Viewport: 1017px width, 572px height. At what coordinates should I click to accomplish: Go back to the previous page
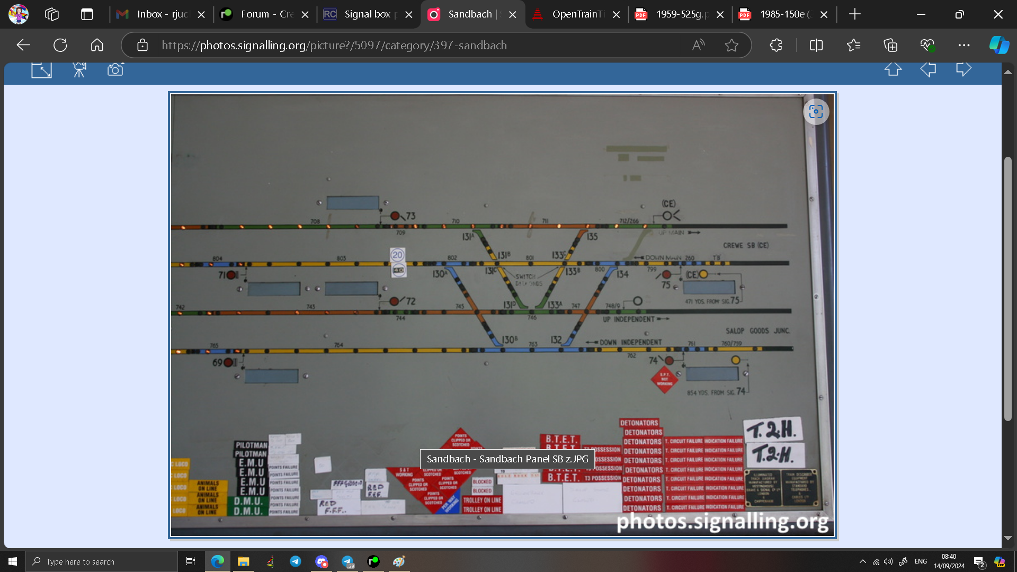pyautogui.click(x=23, y=45)
